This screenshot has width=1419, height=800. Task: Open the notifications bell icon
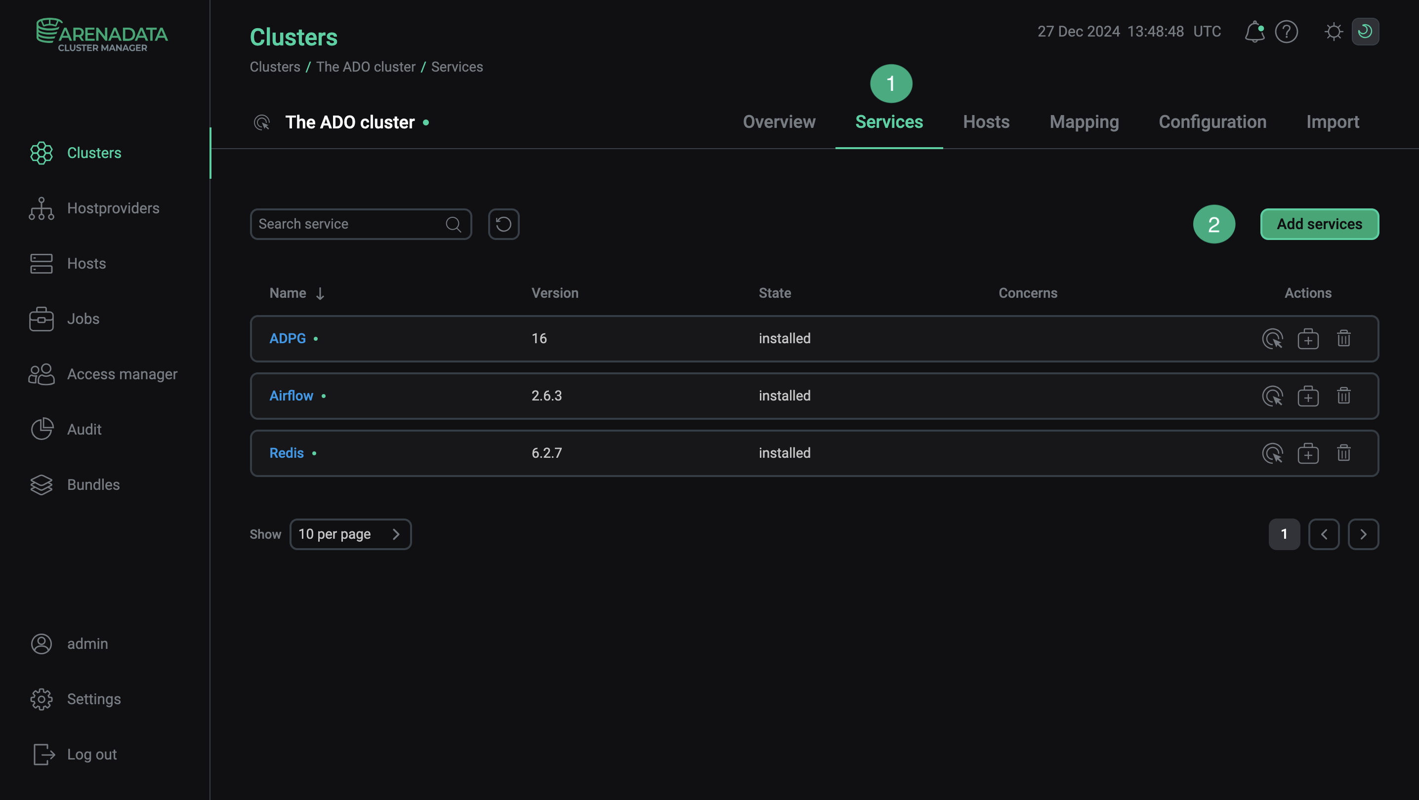(x=1254, y=32)
